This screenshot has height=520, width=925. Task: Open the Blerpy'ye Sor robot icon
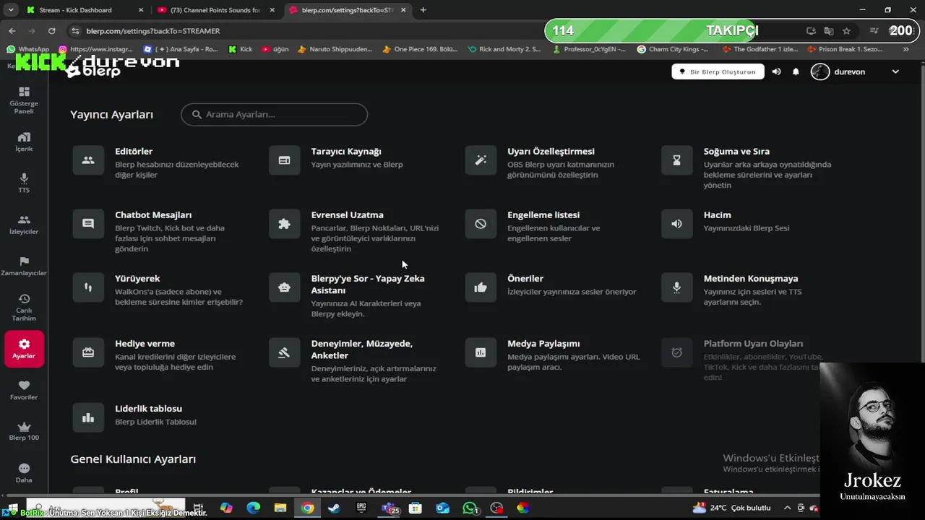[284, 287]
